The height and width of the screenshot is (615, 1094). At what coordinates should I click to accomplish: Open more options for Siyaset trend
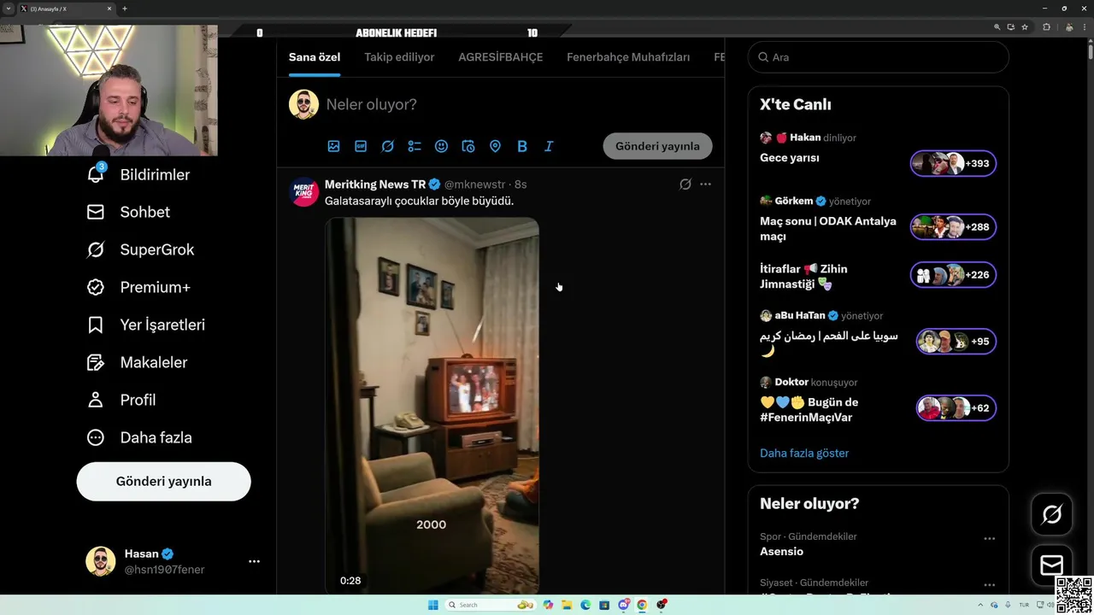coord(989,584)
